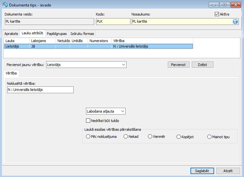Click the Kods input field
244x177 pixels.
[x=113, y=21]
